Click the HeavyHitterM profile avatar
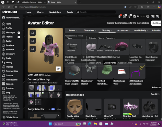162x127 pixels. click(4, 18)
